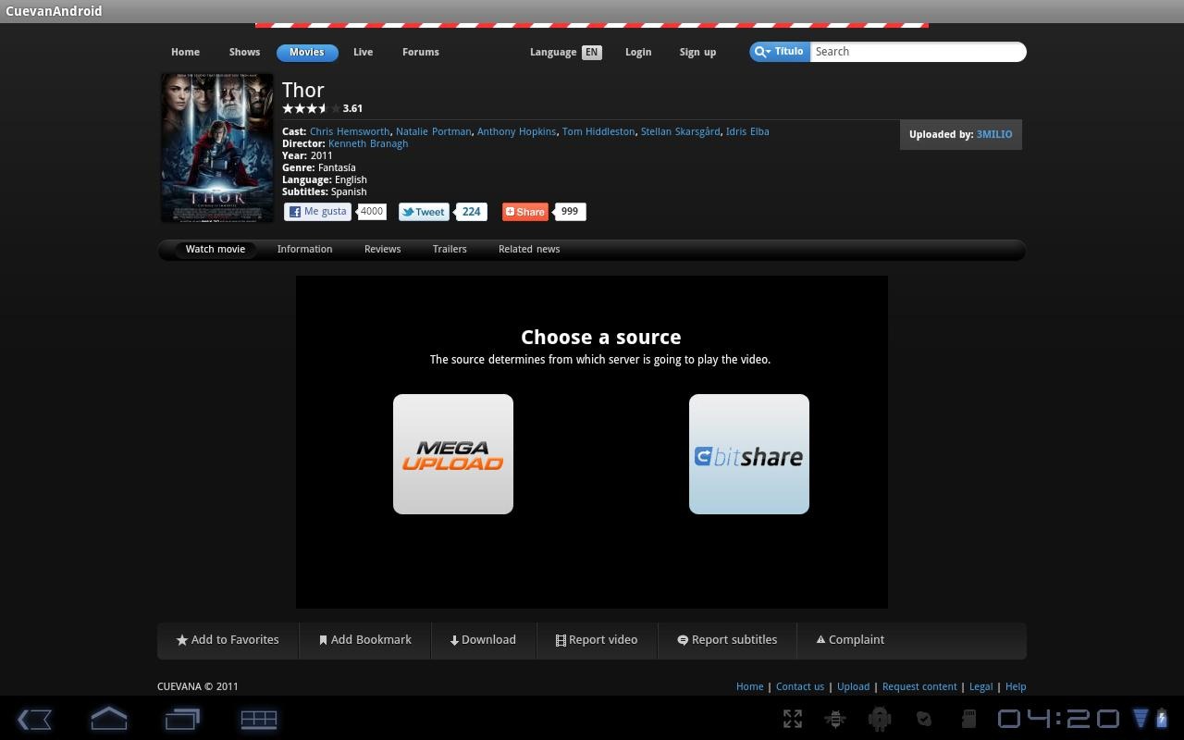Viewport: 1184px width, 740px height.
Task: Click the Twitter Tweet button
Action: (x=424, y=212)
